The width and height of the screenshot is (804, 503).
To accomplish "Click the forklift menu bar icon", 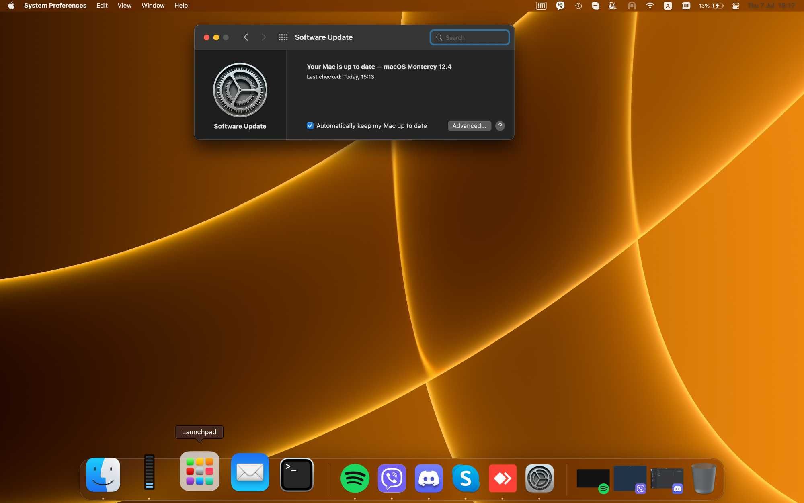I will click(613, 6).
